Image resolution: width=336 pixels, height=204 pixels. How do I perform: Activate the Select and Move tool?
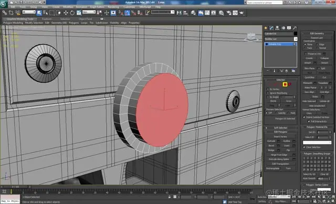click(66, 13)
